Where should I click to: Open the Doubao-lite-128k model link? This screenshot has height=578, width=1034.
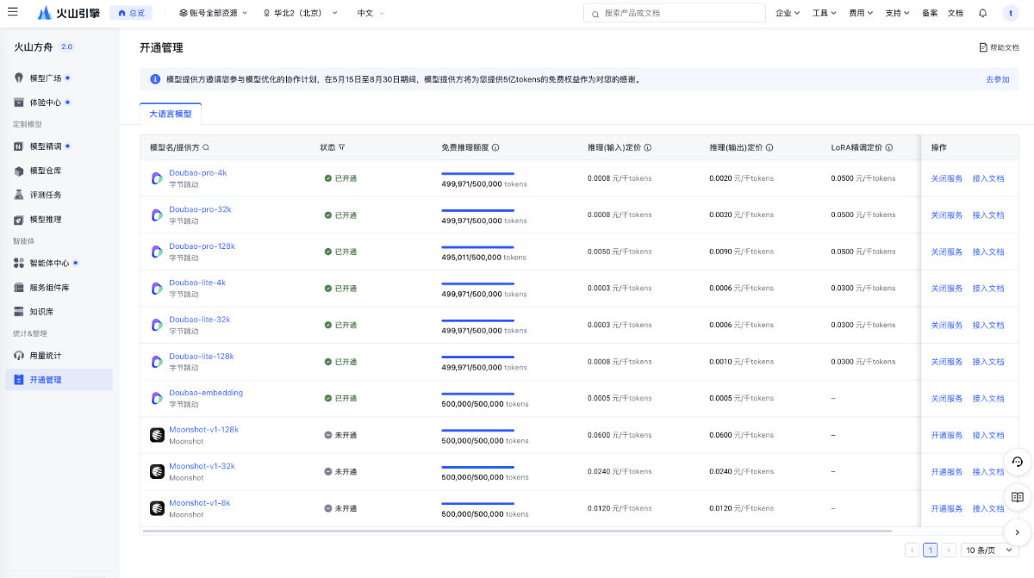202,356
